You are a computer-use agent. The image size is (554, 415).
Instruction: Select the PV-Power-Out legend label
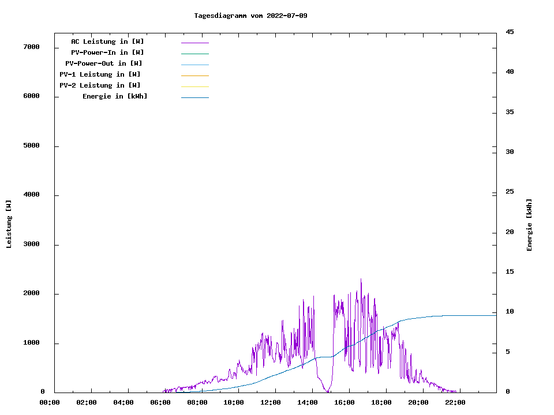tap(104, 63)
